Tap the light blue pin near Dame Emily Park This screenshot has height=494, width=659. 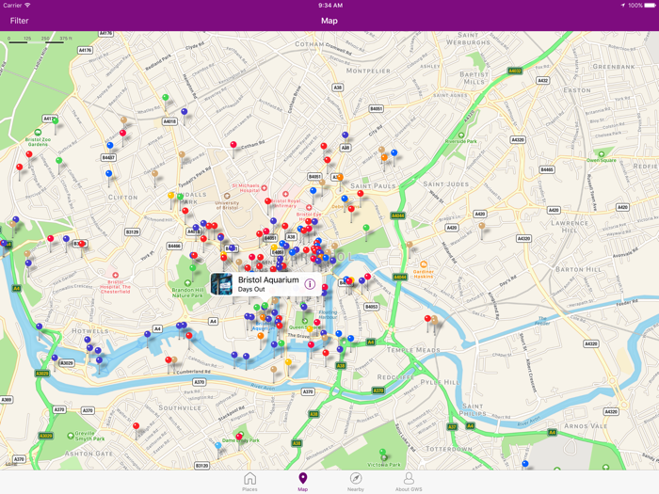tap(218, 446)
